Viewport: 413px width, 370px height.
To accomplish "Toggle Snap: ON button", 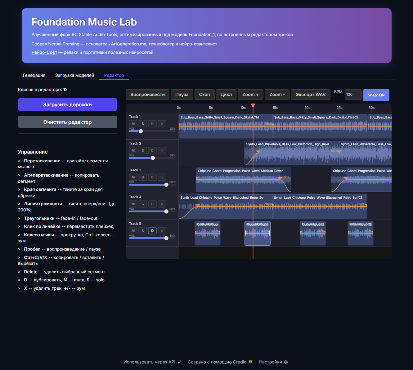I will click(x=376, y=95).
